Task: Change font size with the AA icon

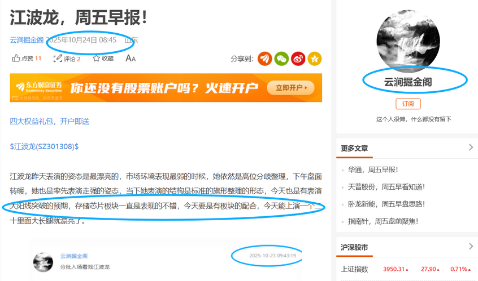Action: 131,58
